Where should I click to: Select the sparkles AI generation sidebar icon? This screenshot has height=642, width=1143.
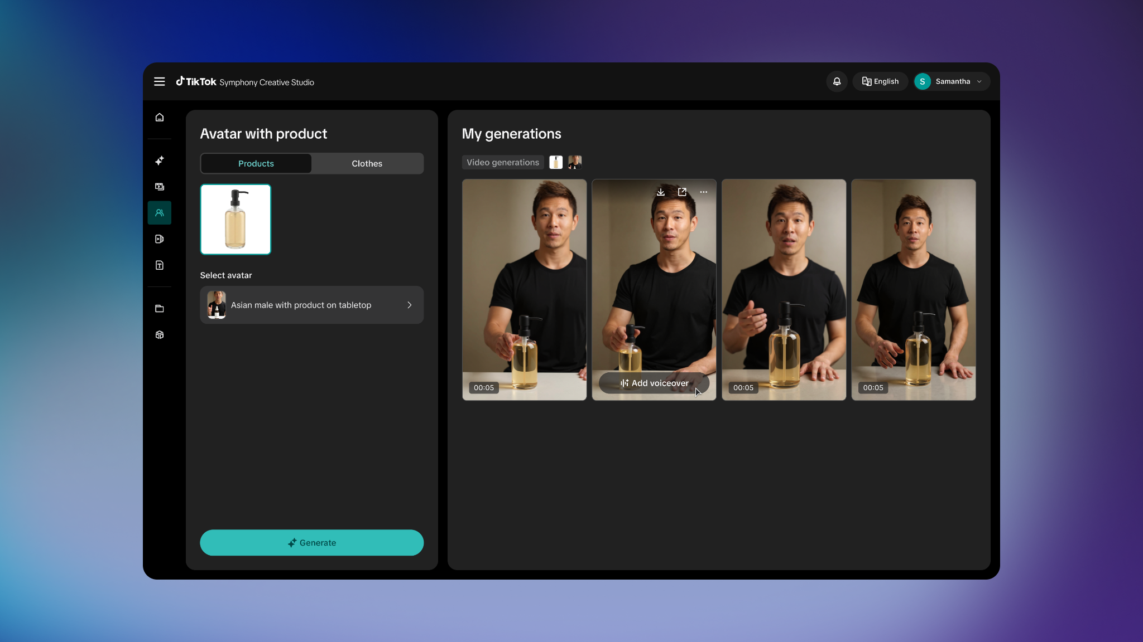pyautogui.click(x=160, y=160)
